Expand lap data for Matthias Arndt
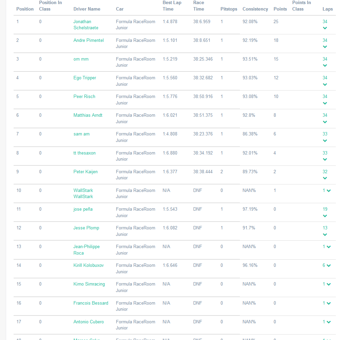The image size is (343, 340). 325,122
